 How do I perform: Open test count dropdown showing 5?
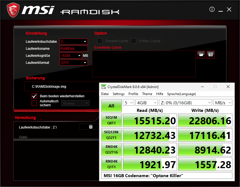(128, 103)
